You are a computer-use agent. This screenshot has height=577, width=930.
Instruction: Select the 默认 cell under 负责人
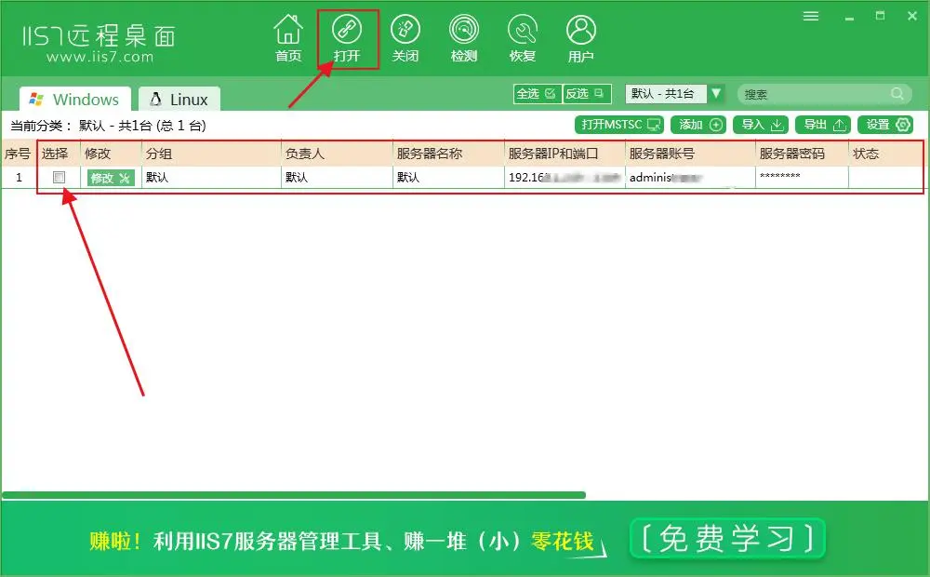tap(337, 178)
